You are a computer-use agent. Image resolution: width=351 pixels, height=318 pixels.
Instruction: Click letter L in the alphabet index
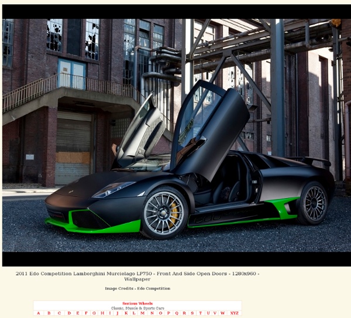point(133,313)
